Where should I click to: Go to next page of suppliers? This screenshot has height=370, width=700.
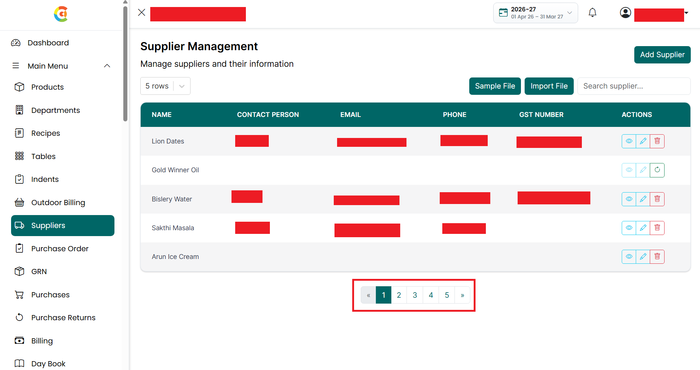click(463, 295)
